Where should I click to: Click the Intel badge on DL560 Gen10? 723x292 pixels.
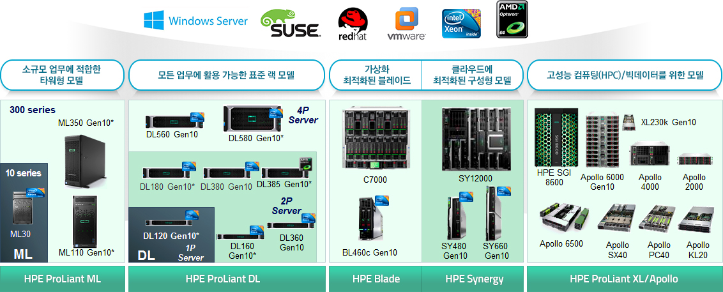tap(197, 117)
